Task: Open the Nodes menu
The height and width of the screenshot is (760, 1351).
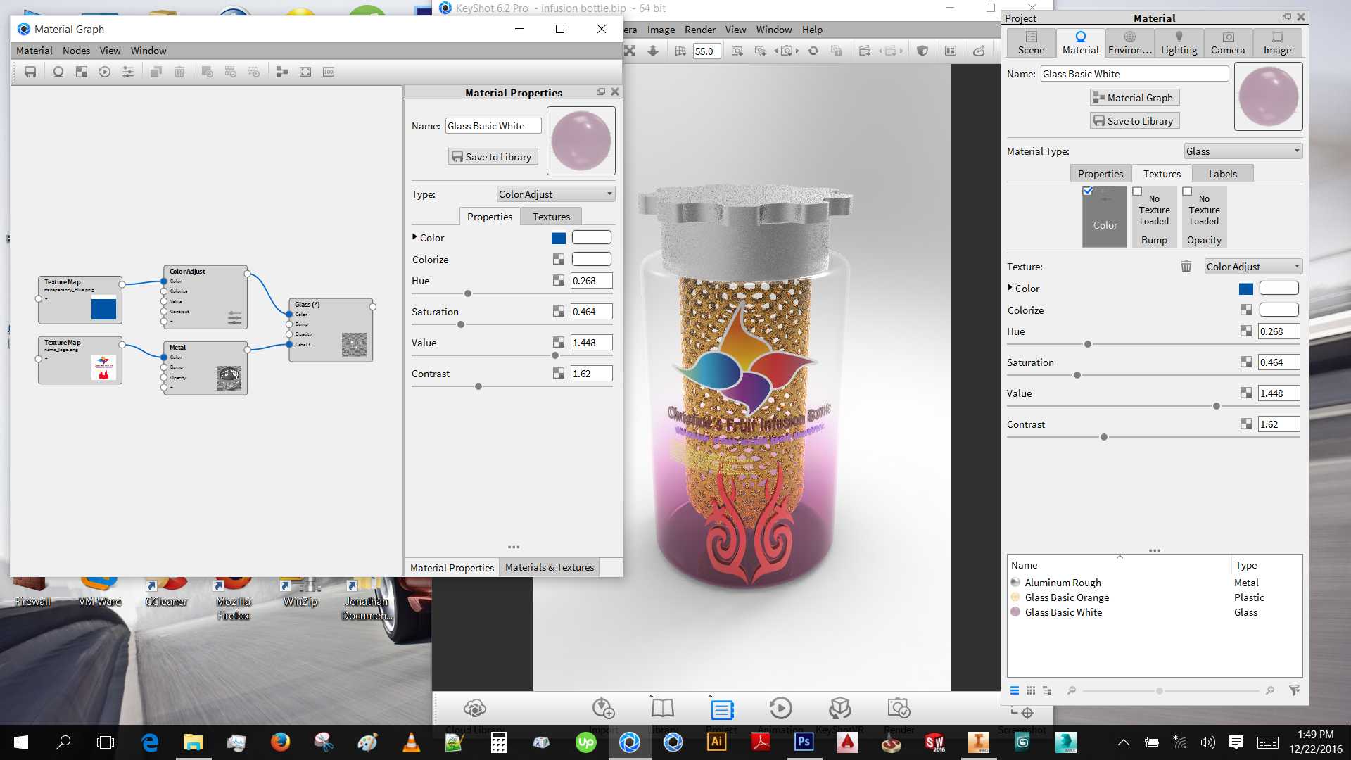Action: 76,51
